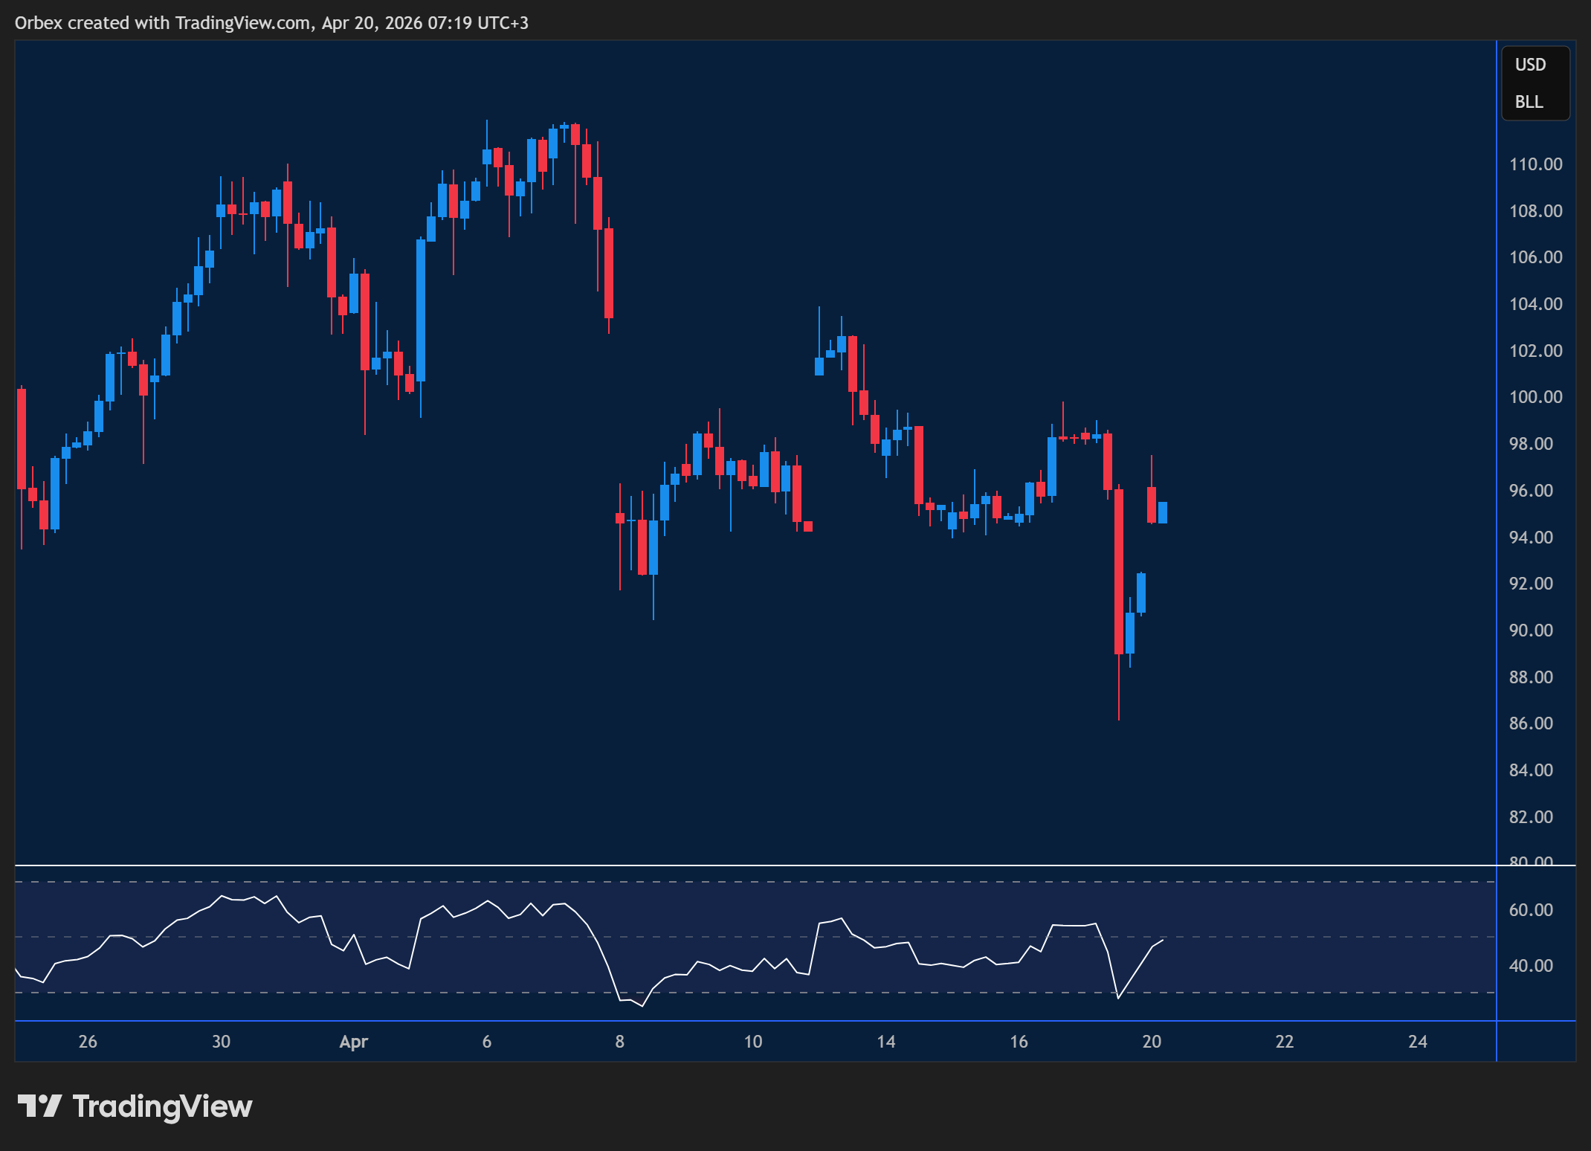Click the TradingView wordmark next to the logo
Image resolution: width=1591 pixels, height=1151 pixels.
(161, 1107)
